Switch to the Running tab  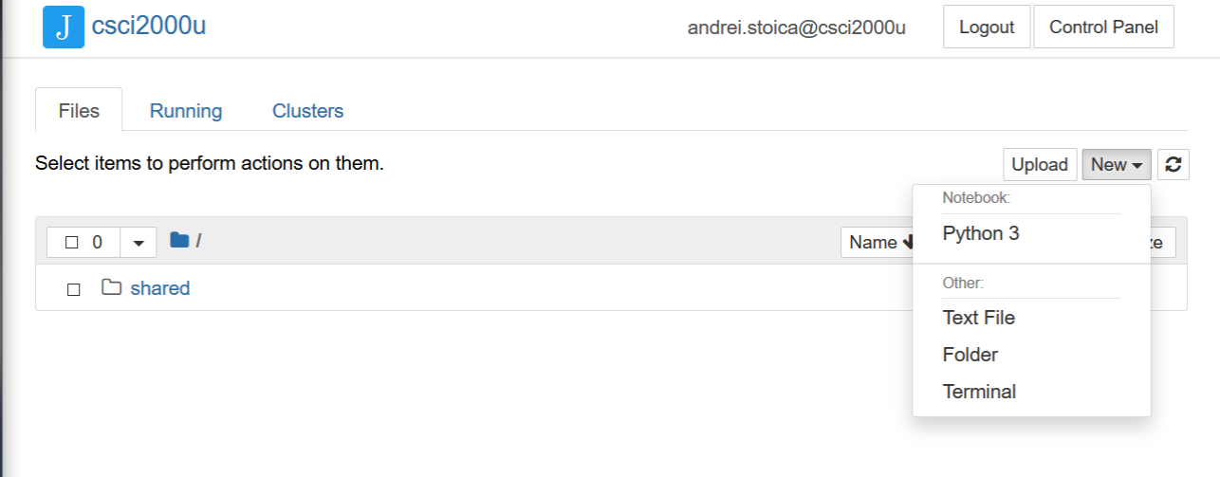click(186, 111)
